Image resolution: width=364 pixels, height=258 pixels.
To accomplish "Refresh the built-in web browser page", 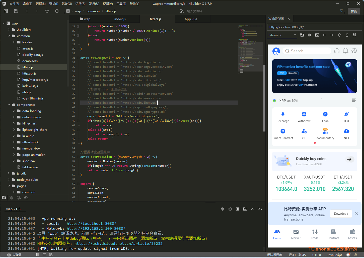I will point(339,35).
